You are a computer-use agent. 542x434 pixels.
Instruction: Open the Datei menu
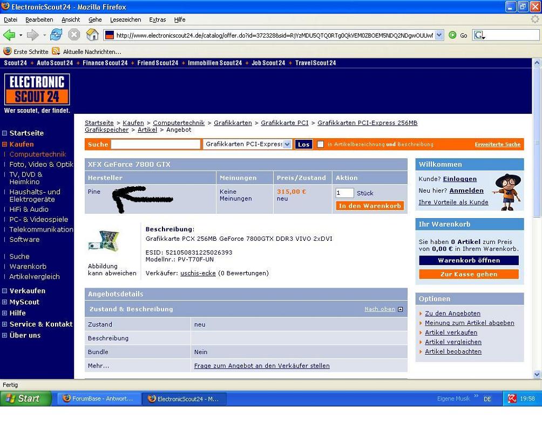click(10, 19)
